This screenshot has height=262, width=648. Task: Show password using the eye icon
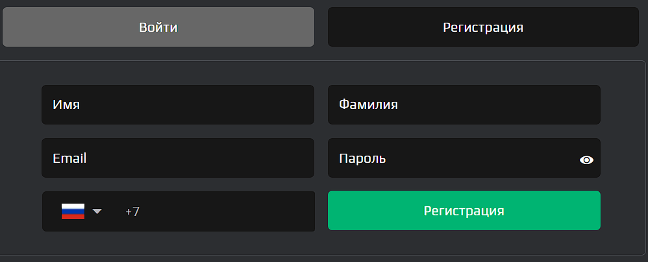click(x=586, y=160)
